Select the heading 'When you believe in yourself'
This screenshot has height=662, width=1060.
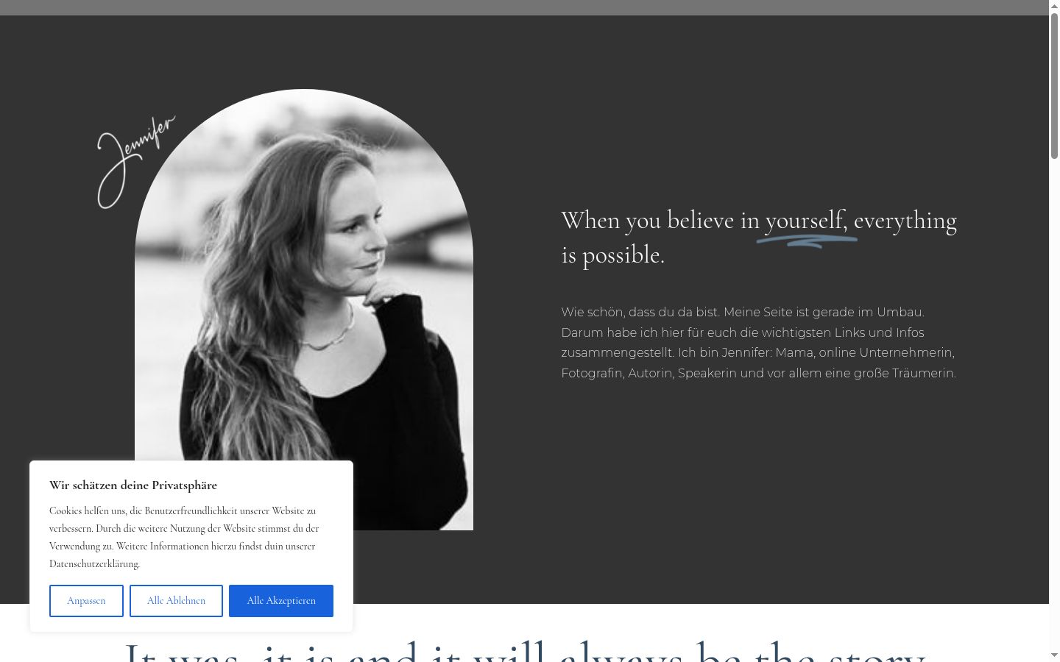pyautogui.click(x=759, y=237)
